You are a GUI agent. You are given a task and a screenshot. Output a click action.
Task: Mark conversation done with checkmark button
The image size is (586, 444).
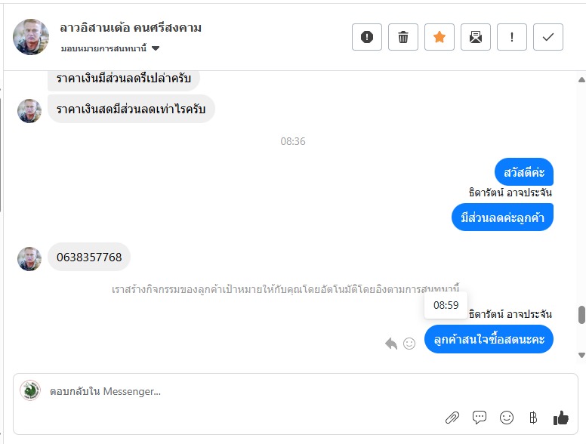pos(548,37)
